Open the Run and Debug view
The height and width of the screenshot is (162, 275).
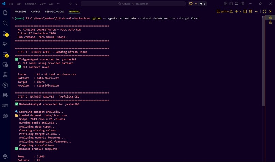click(5, 44)
